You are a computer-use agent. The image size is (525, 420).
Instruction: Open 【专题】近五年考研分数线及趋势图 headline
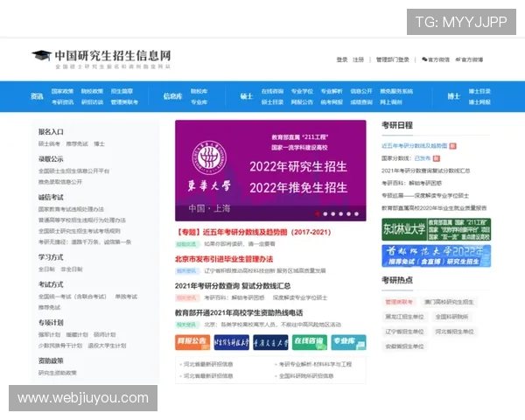[253, 232]
